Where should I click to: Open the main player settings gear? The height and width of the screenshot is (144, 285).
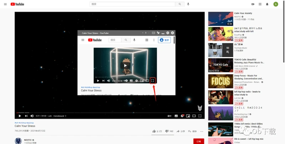point(182,116)
